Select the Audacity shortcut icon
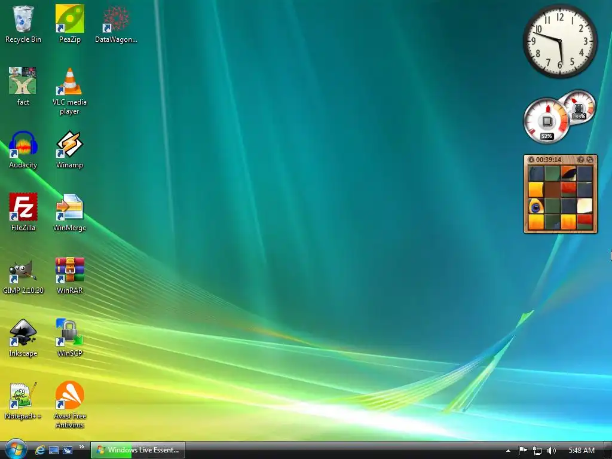 [23, 150]
